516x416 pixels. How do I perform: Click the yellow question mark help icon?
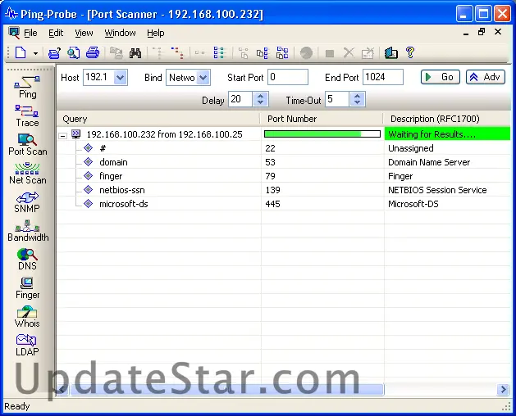[x=410, y=52]
